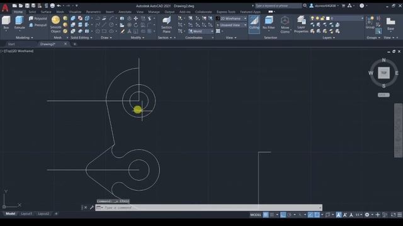Open the Annotate ribbon tab
Viewport: 403px width, 226px height.
[125, 12]
